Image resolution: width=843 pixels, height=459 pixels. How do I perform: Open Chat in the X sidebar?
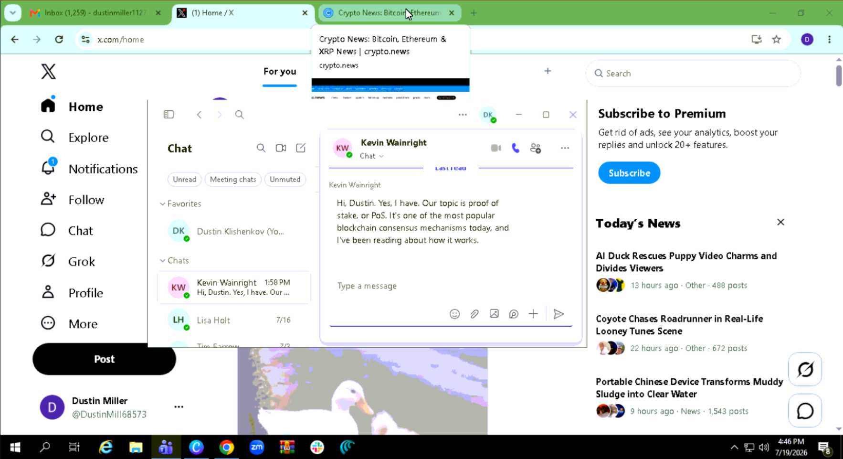(x=67, y=231)
